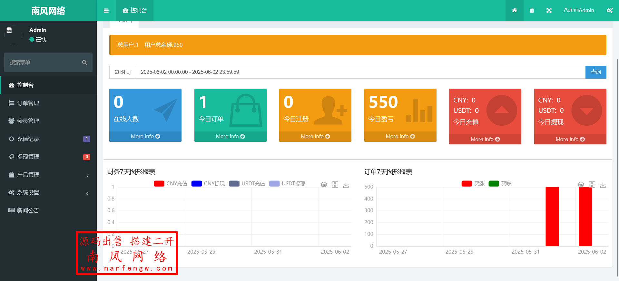Click the hamburger sidebar toggle icon
The width and height of the screenshot is (619, 281).
pos(106,11)
